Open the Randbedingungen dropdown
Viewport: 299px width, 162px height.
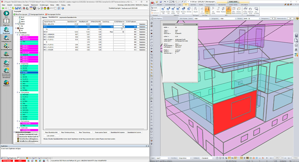pos(135,8)
